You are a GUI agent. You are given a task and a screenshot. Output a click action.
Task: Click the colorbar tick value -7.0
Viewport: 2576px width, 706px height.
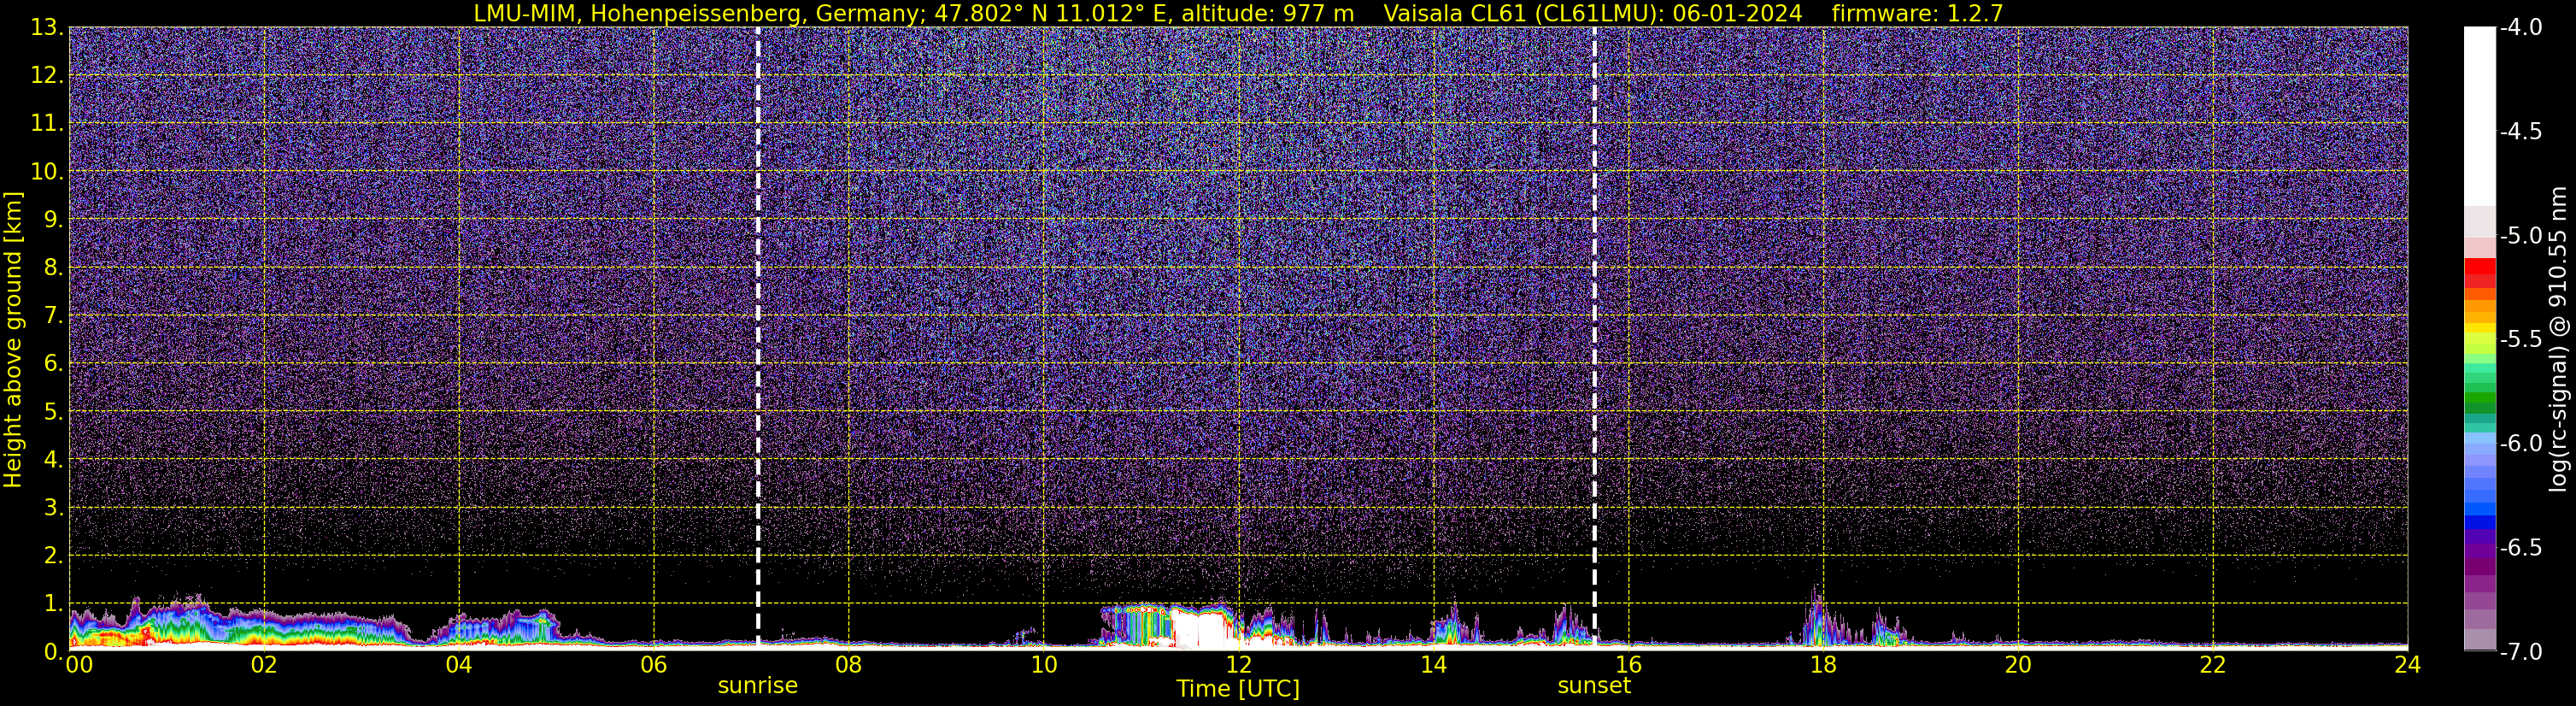click(2520, 652)
